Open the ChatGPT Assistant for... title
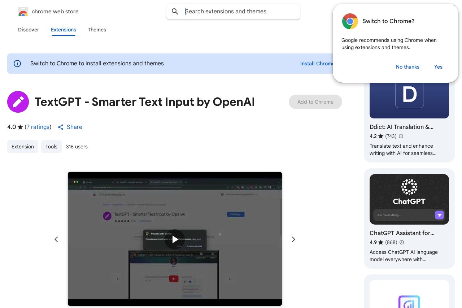Screen dimensions: 462x308 [402, 233]
